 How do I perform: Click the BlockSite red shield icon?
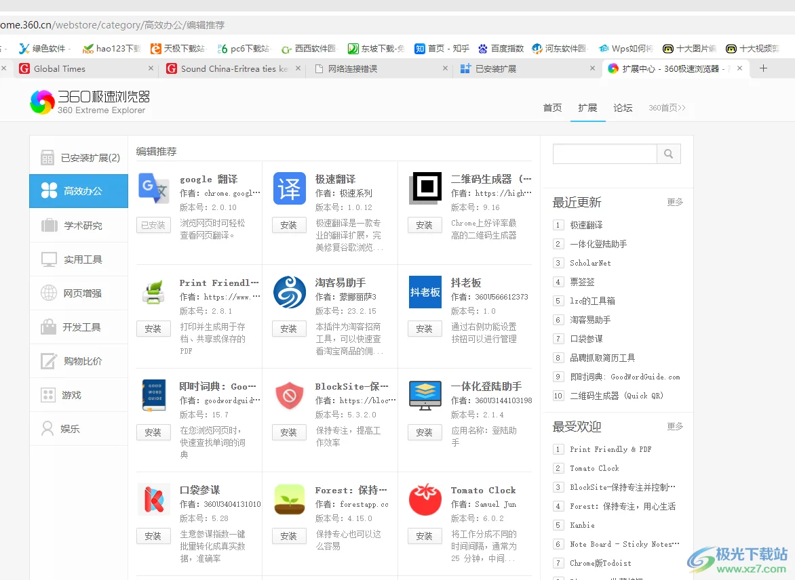coord(290,396)
